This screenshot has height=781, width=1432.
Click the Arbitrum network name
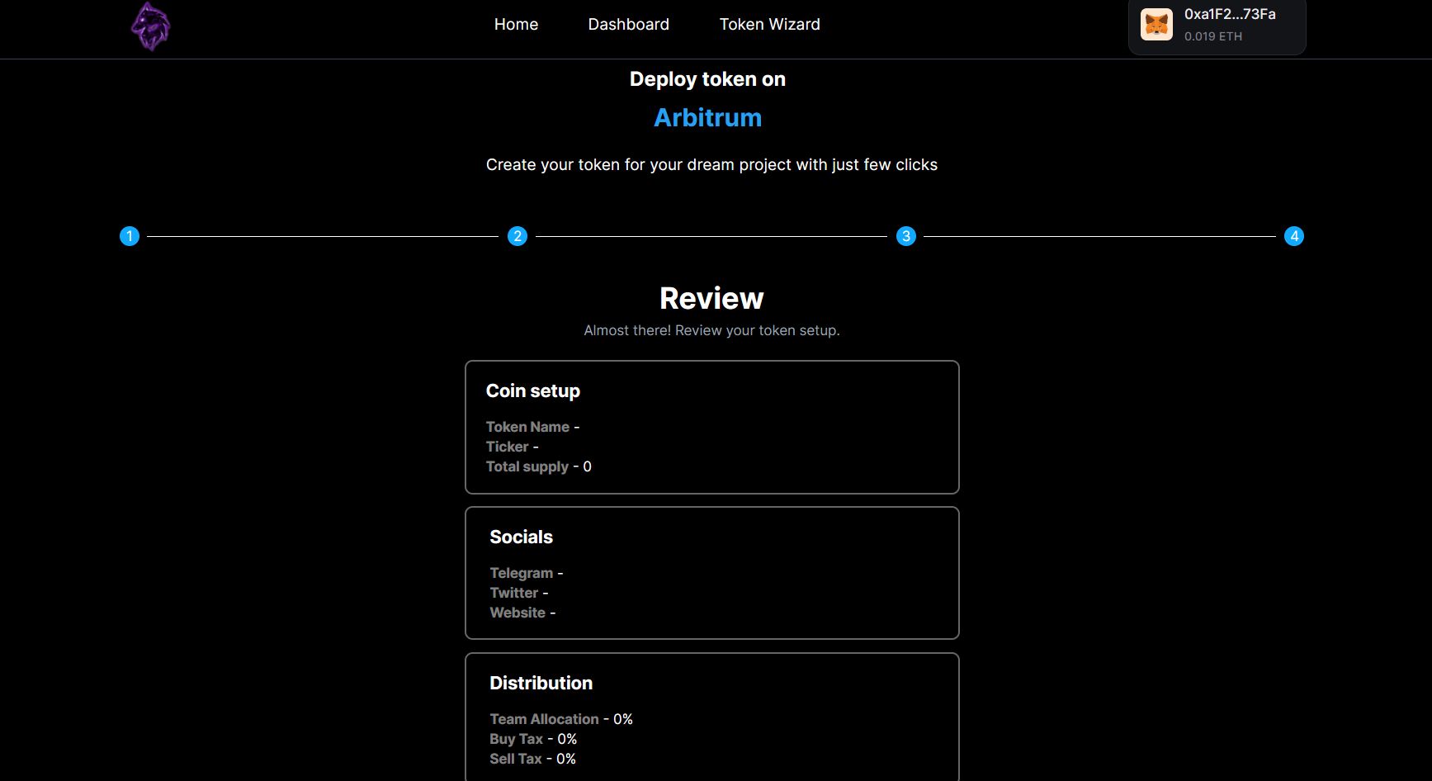coord(708,118)
